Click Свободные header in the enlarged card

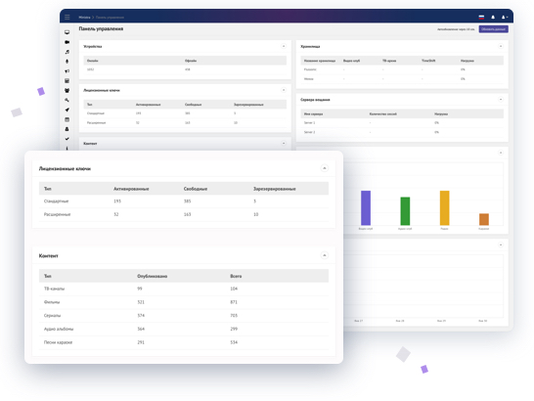pos(196,189)
